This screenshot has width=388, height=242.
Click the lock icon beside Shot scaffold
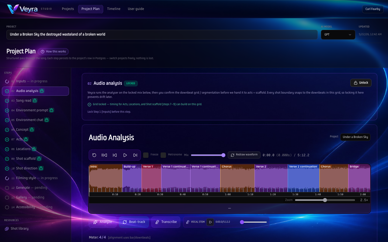click(x=39, y=159)
